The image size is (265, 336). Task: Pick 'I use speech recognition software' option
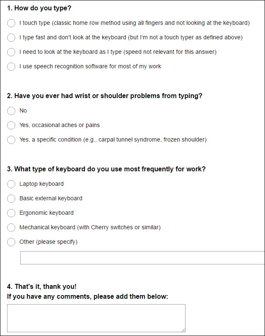coord(11,67)
